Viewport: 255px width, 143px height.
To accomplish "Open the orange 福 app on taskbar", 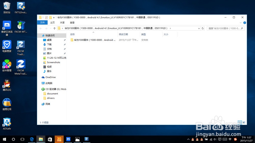I will (59, 139).
